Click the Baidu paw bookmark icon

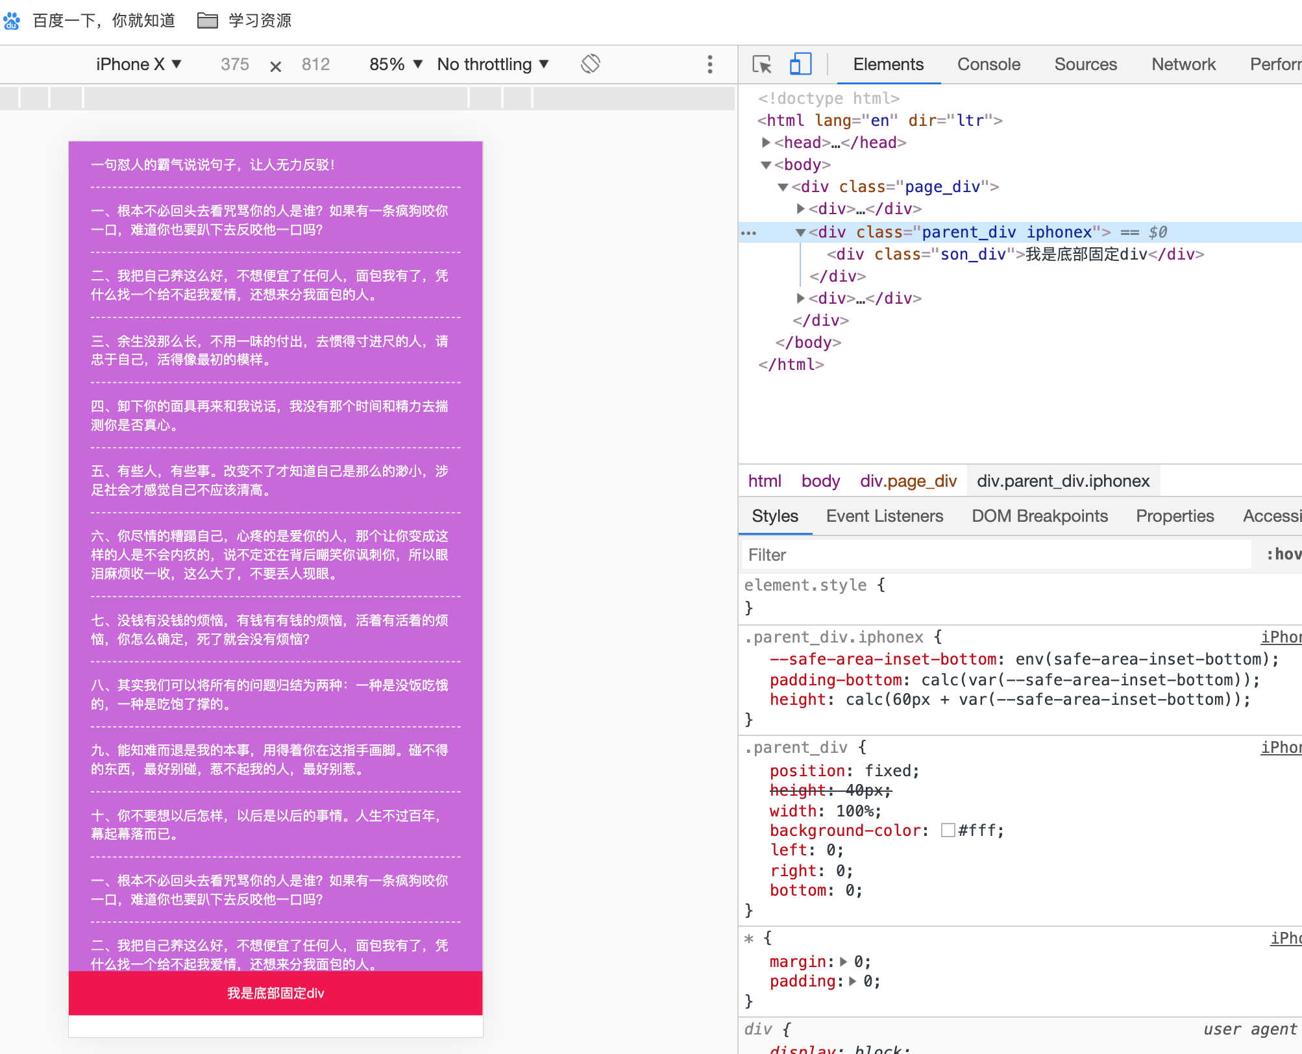pos(12,21)
